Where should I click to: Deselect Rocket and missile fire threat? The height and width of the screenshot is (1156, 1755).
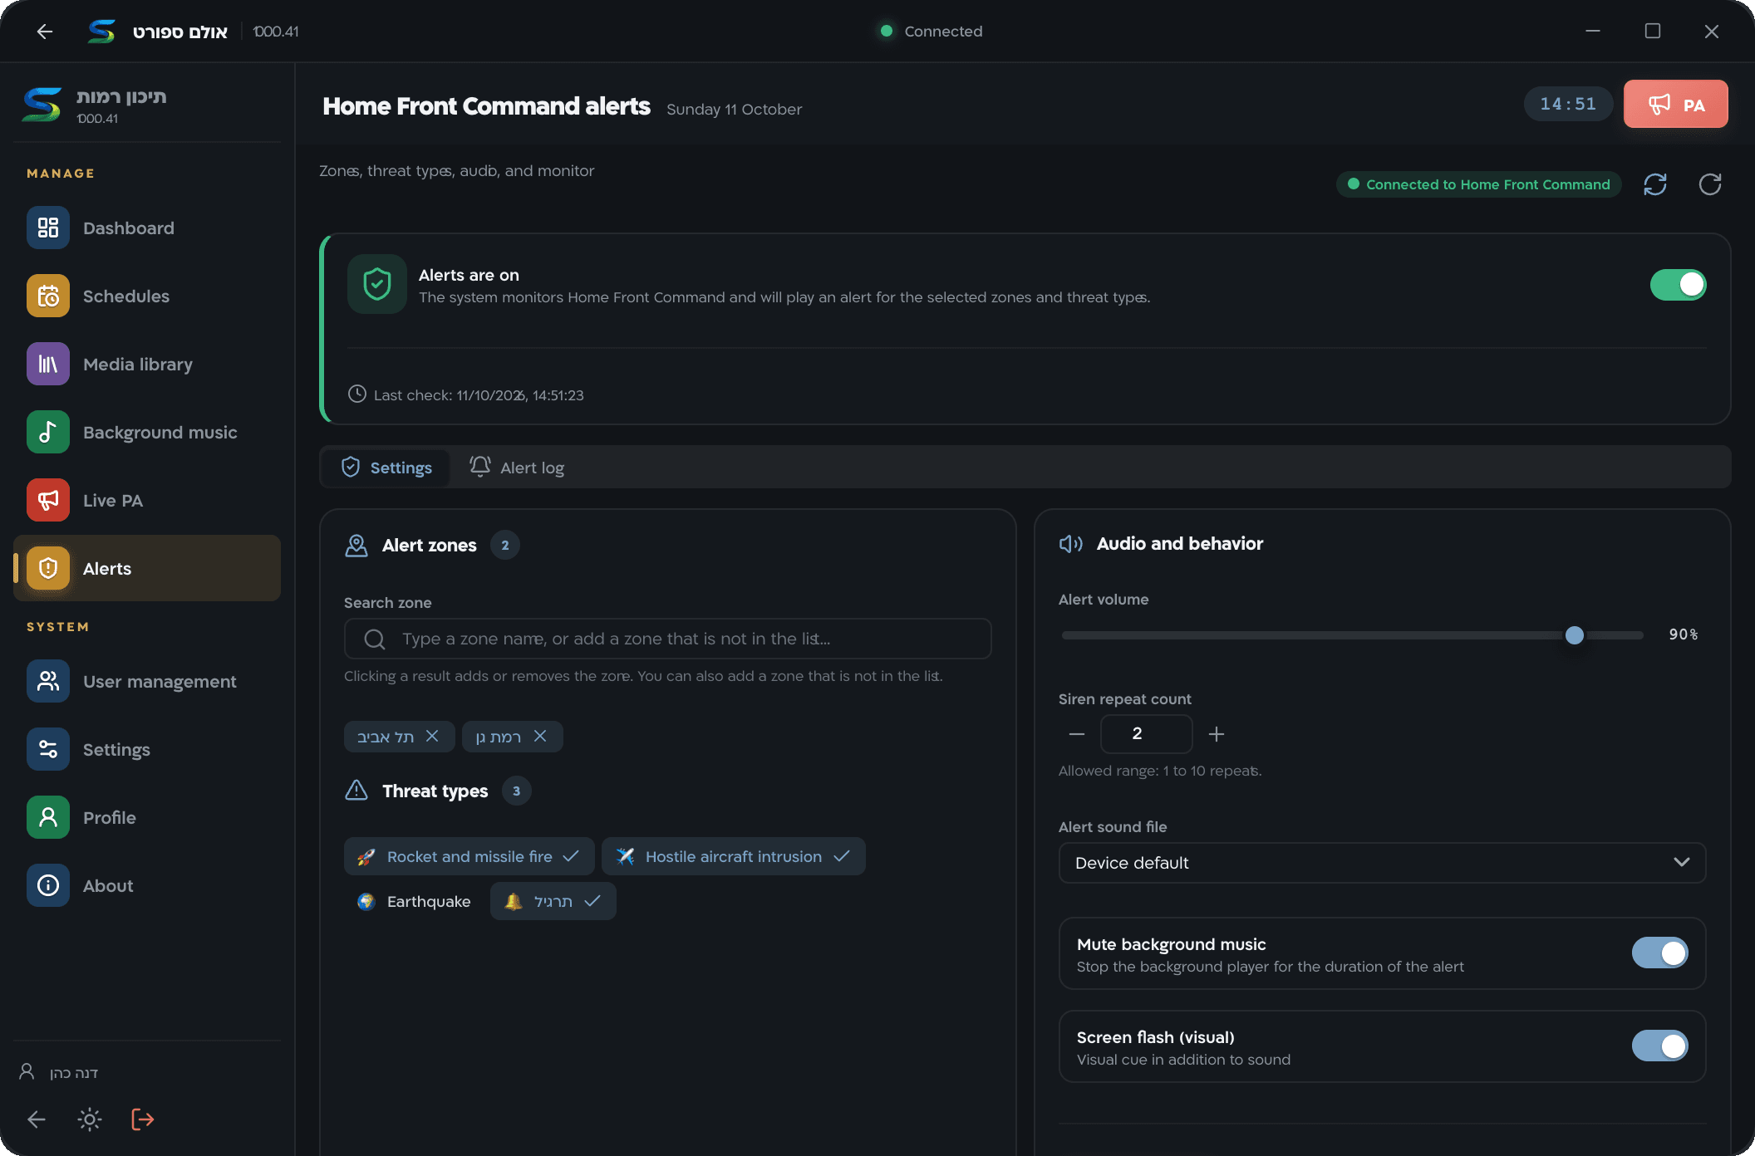469,856
